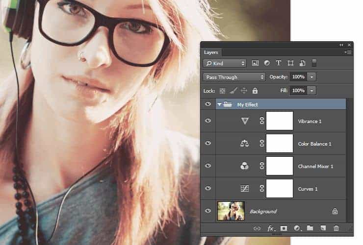The image size is (363, 245).
Task: Hide the Vibrance 1 layer
Action: 208,121
